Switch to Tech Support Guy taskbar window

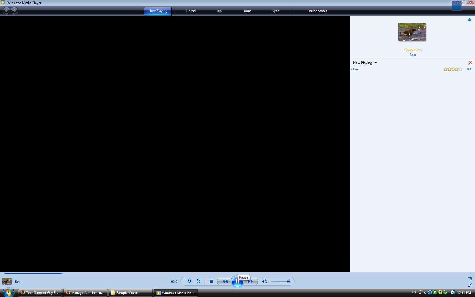[40, 293]
